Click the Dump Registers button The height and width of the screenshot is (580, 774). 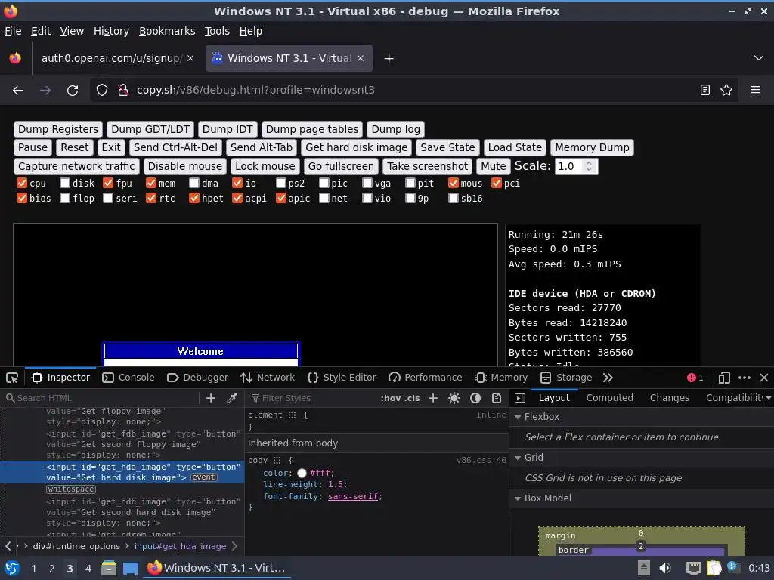point(58,129)
